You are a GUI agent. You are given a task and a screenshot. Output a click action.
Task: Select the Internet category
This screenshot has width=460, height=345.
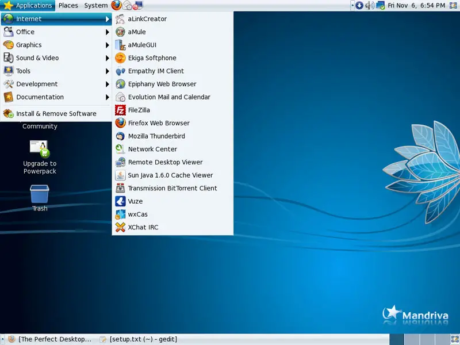point(56,19)
